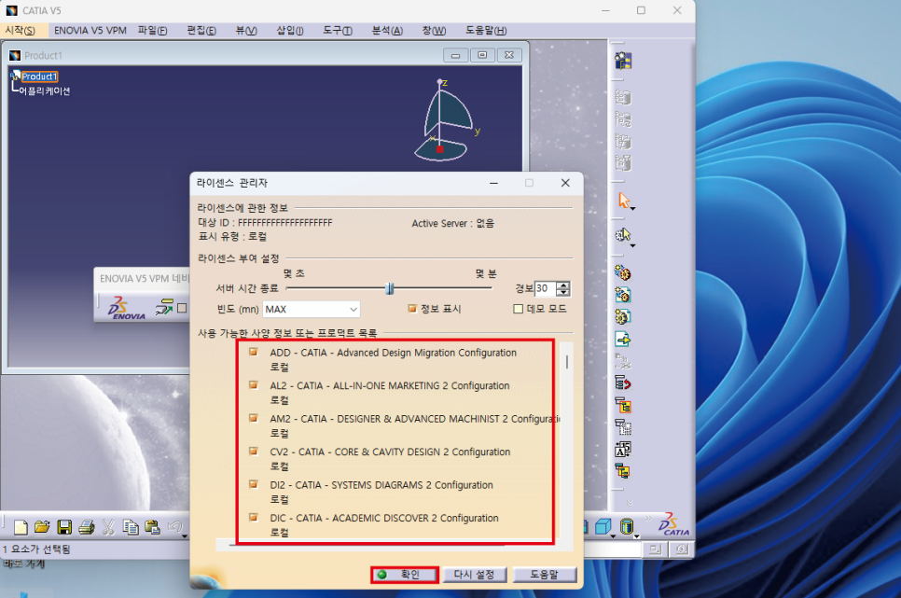Click the Product Structure workbench icon
The image size is (901, 598).
click(623, 61)
